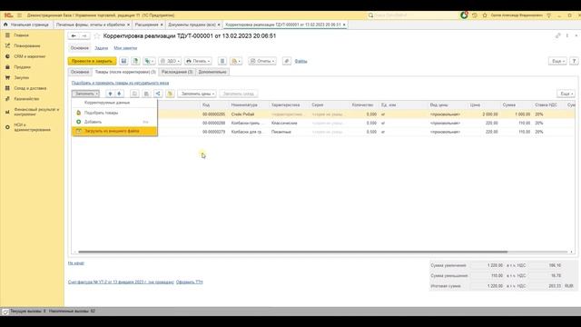Image resolution: width=581 pixels, height=327 pixels.
Task: Open Главное section in sidebar
Action: click(x=21, y=35)
